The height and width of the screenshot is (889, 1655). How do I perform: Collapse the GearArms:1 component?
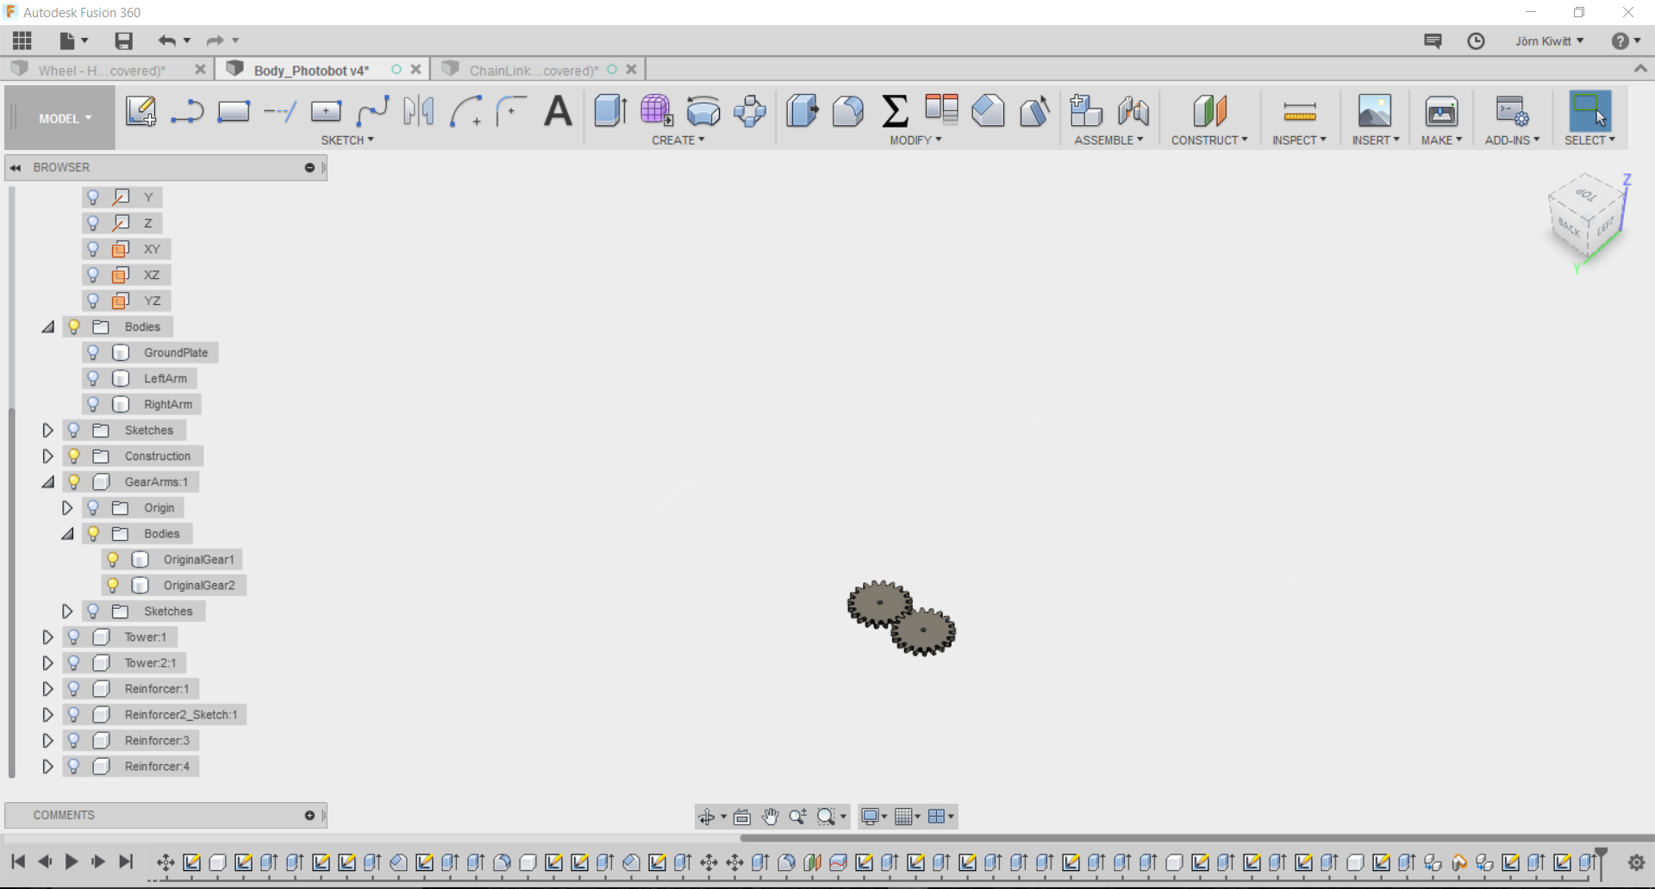pyautogui.click(x=48, y=482)
